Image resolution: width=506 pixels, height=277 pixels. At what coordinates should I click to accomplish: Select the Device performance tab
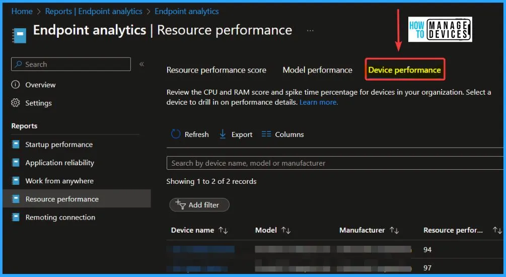pyautogui.click(x=405, y=70)
